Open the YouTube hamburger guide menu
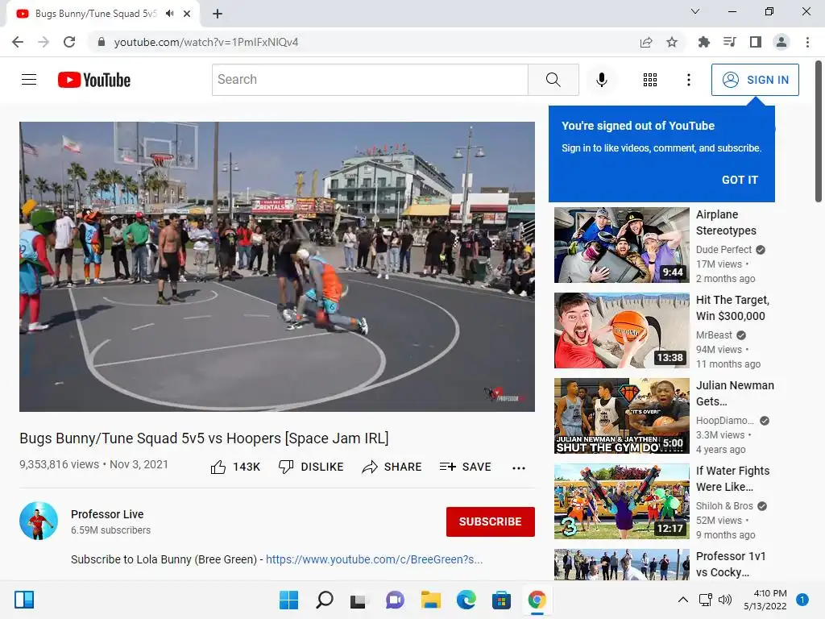 tap(29, 80)
